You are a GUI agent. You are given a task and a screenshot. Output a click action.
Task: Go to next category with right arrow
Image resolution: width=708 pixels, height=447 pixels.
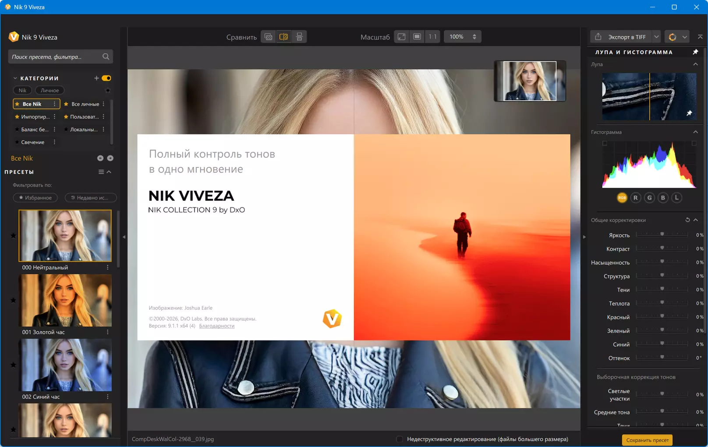click(110, 158)
